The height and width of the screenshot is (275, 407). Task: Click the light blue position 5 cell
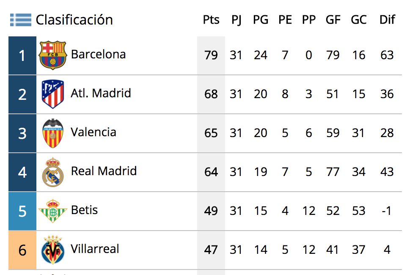point(22,211)
